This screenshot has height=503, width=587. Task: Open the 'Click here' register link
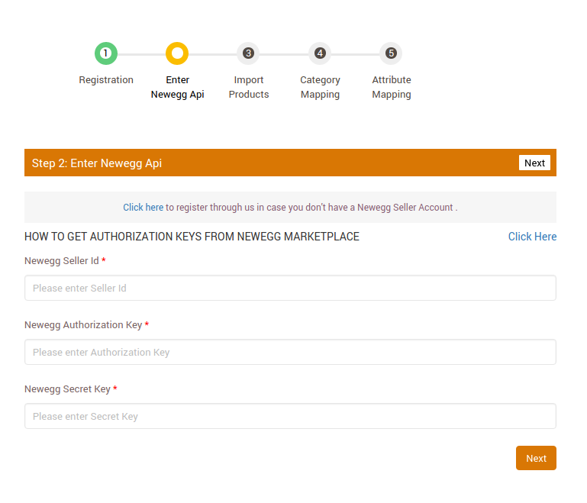tap(143, 208)
